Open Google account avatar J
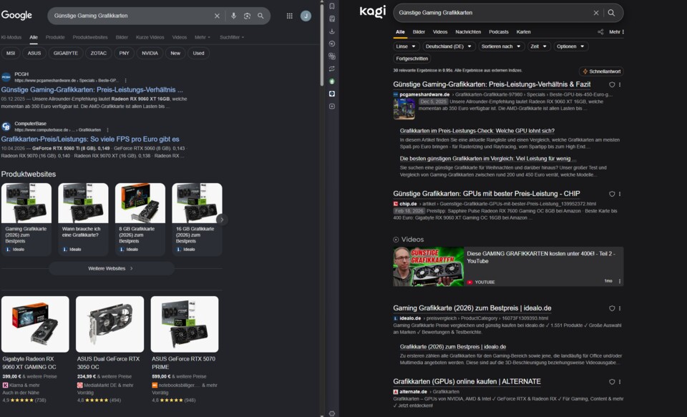Screen dimensions: 687x417 tap(306, 16)
